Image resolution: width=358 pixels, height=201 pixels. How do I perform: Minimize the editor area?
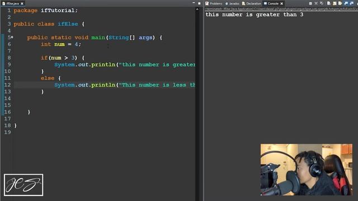[194, 3]
